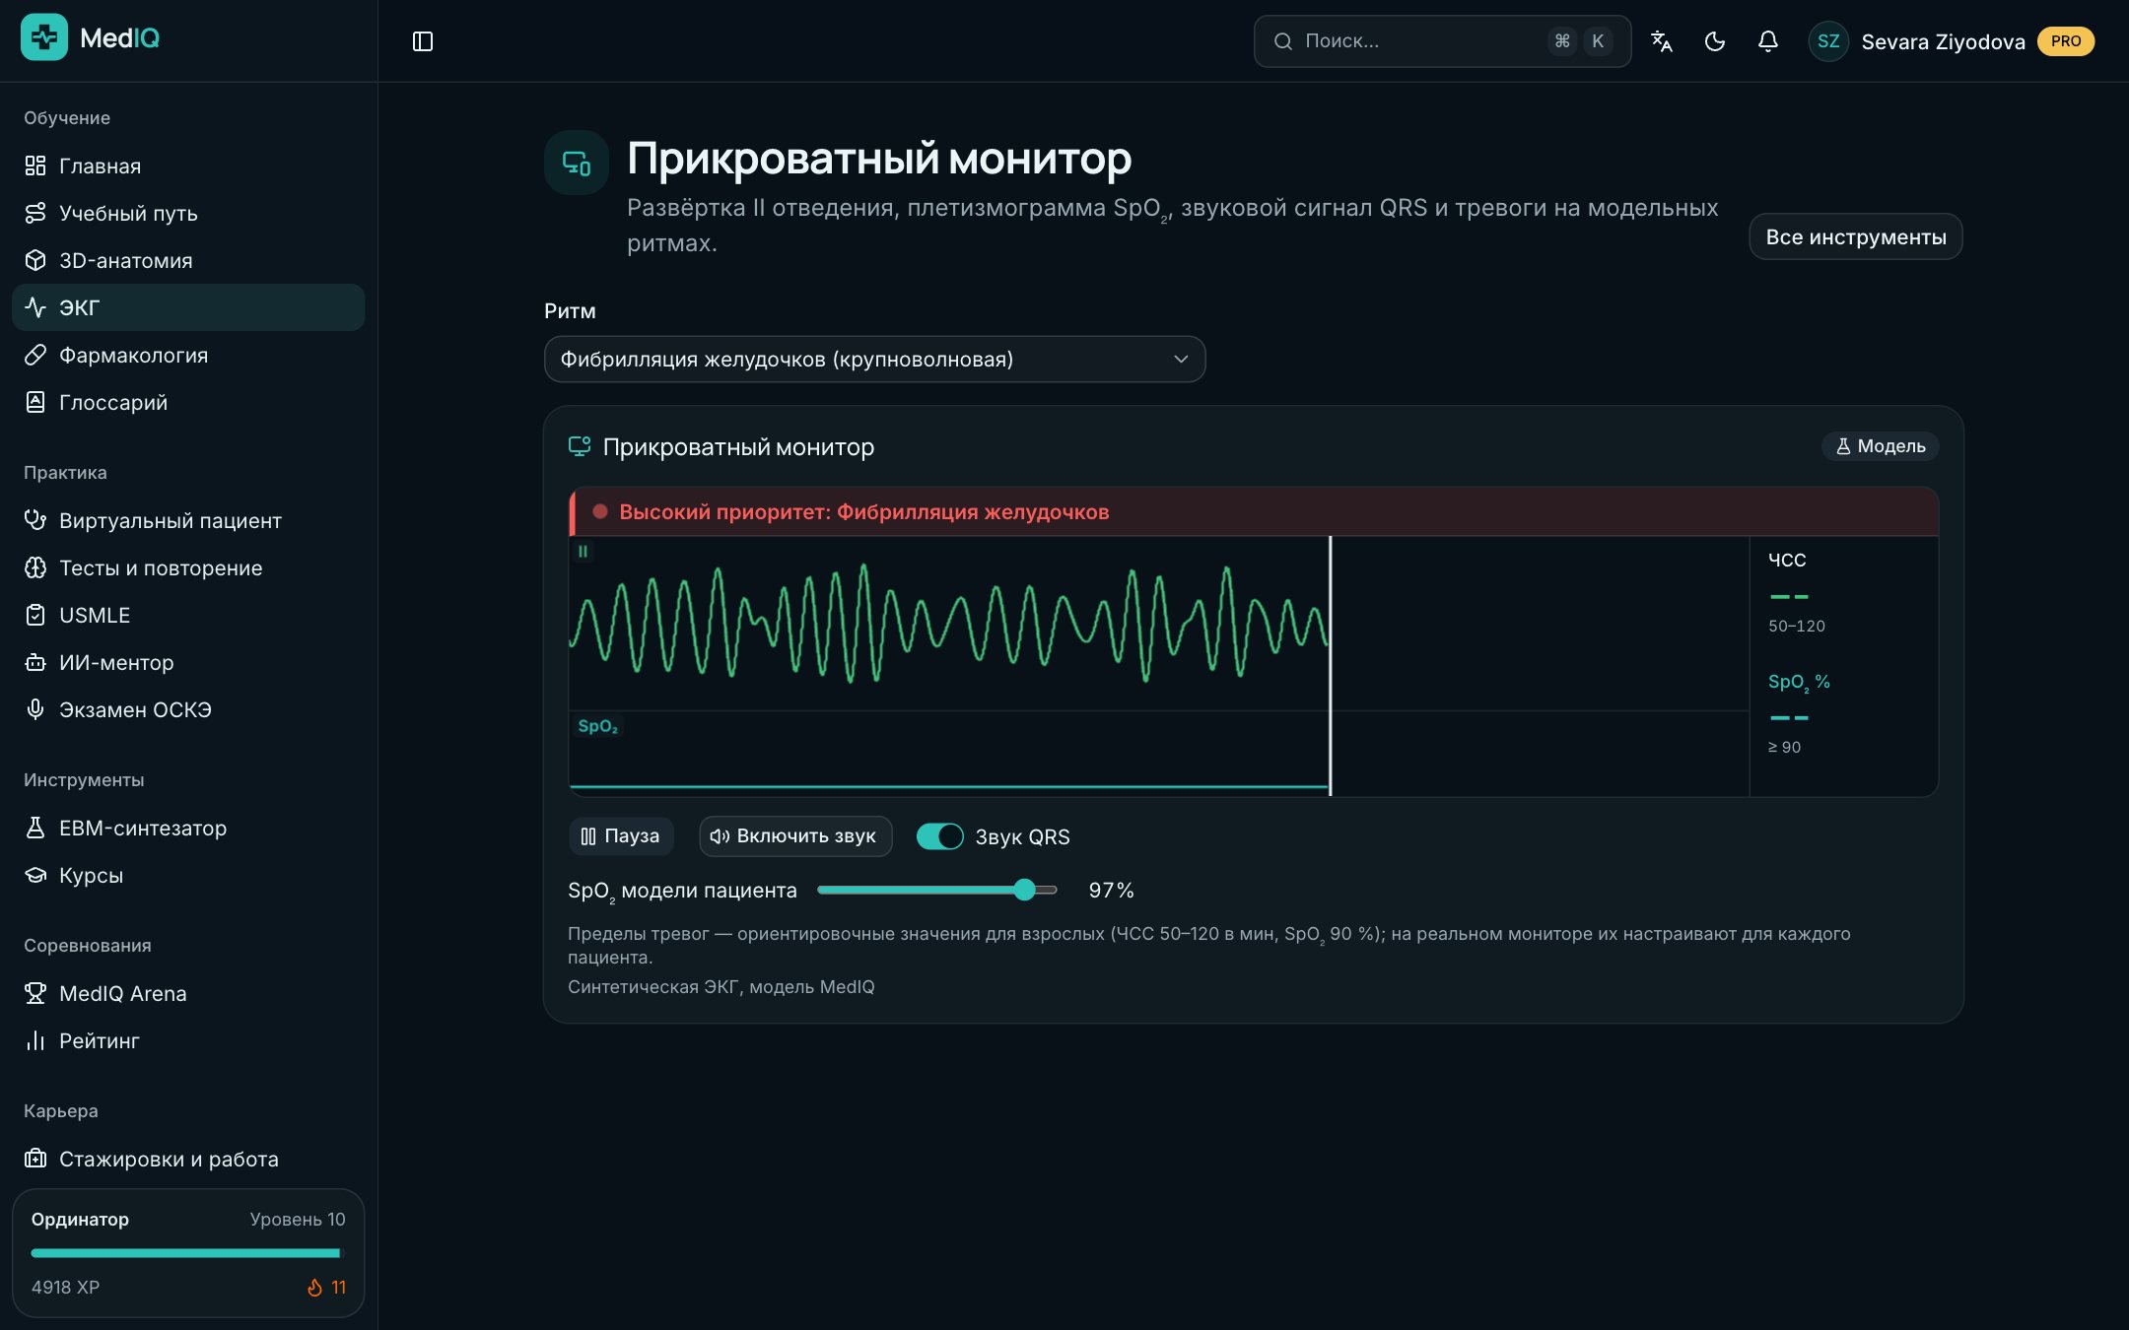Click the Курсы graduation cap icon
The image size is (2129, 1330).
pyautogui.click(x=35, y=875)
